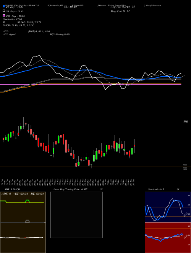The image size is (191, 253).
Task: Open the red RSI oscillator chart
Action: point(168,238)
